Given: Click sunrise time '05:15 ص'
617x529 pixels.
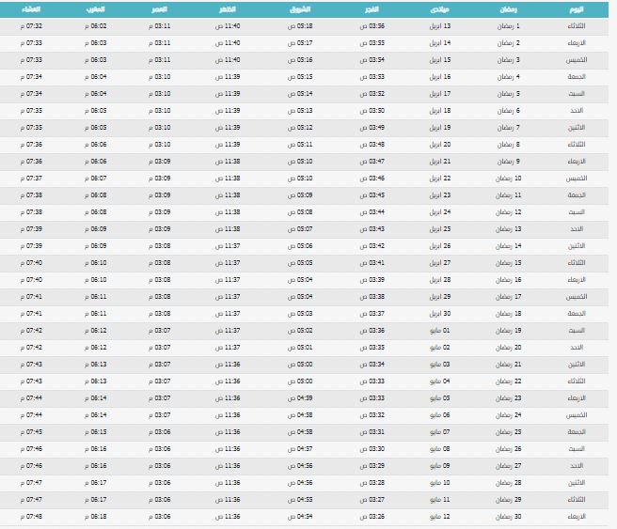Looking at the screenshot, I should point(300,77).
